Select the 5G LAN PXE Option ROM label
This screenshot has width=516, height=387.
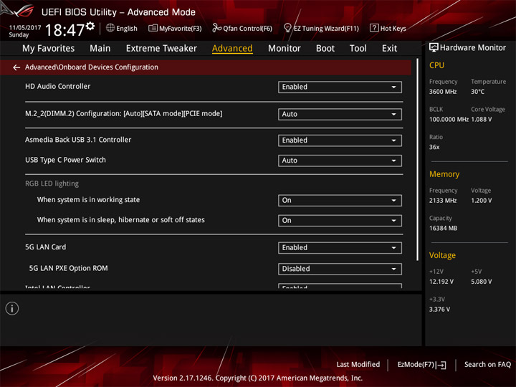point(68,268)
